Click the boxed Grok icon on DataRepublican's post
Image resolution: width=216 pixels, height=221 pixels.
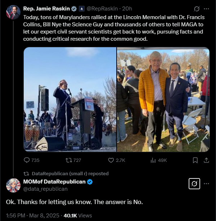[194, 184]
